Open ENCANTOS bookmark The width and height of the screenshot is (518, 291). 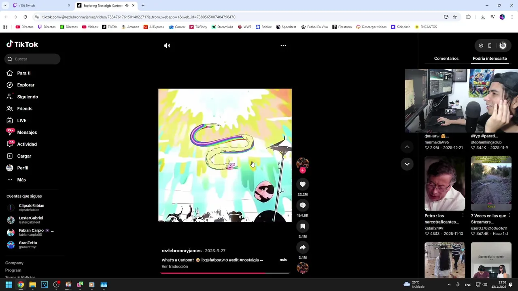click(426, 27)
